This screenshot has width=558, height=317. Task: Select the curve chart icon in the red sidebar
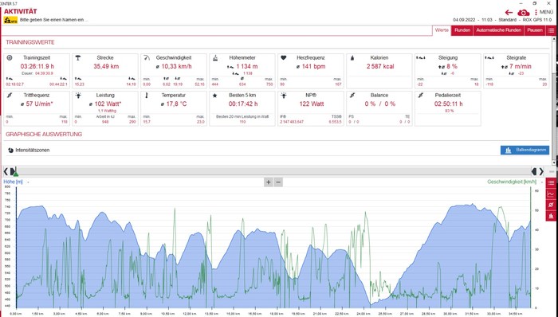click(x=552, y=194)
